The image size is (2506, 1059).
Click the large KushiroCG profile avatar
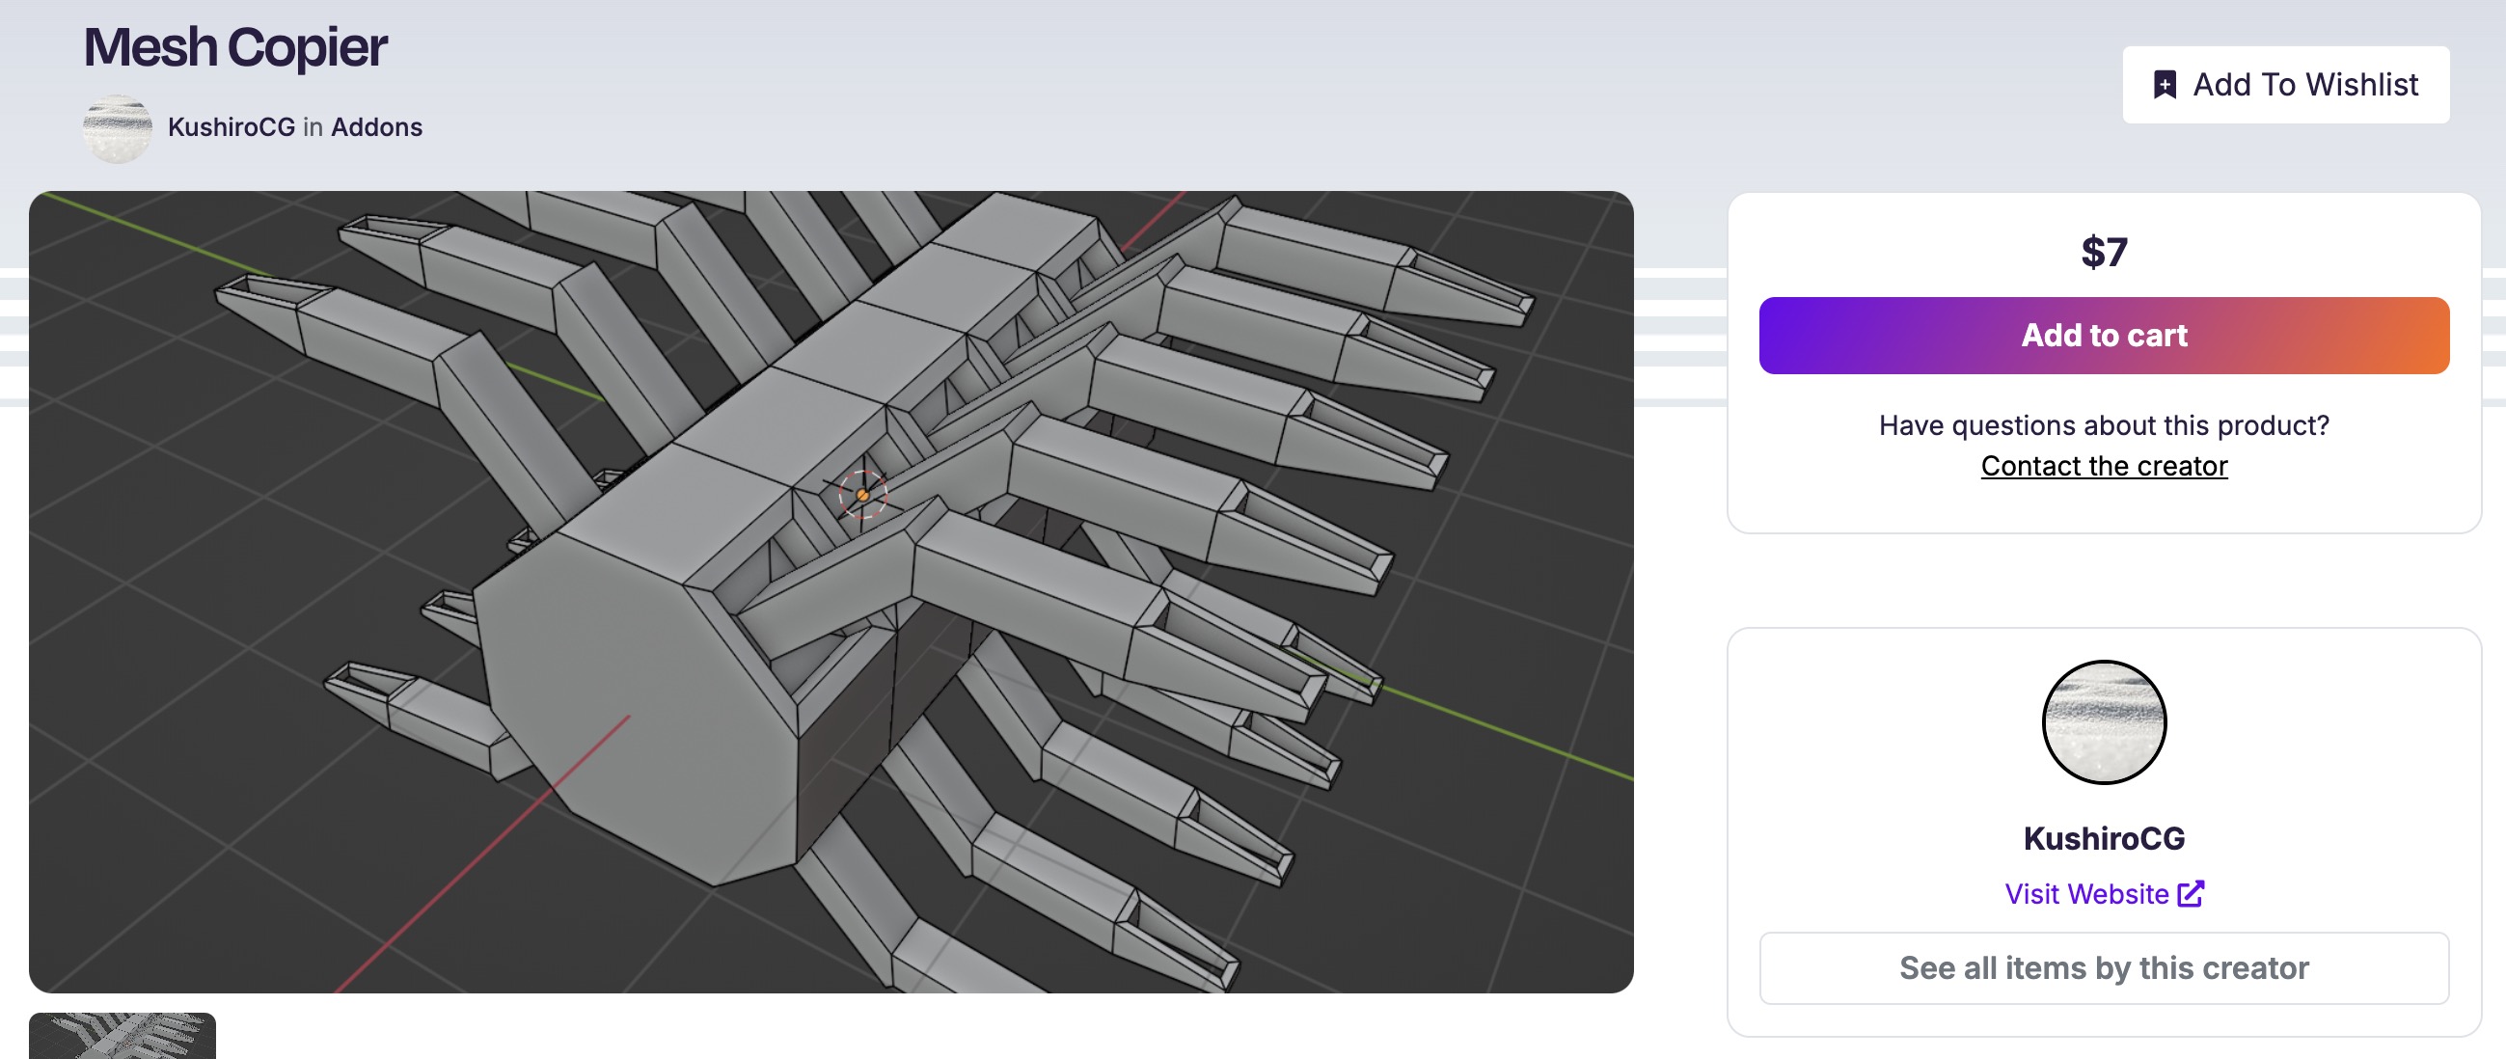tap(2103, 722)
